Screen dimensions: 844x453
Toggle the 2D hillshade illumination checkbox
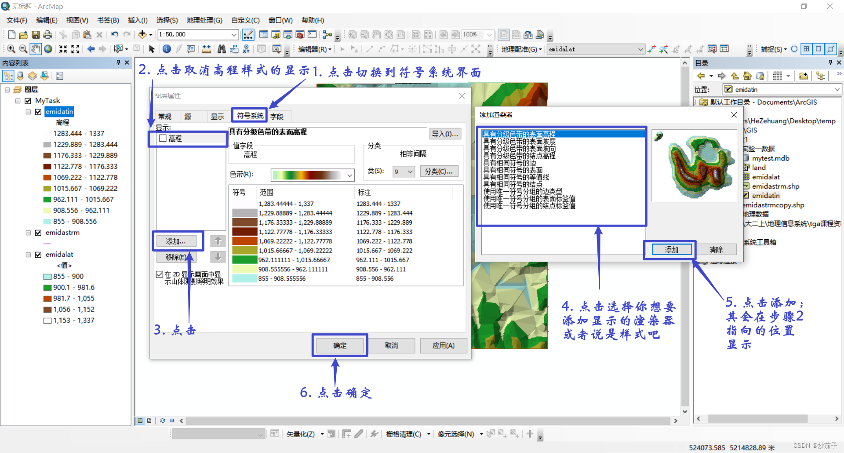(160, 274)
